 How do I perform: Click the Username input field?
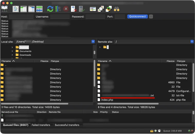coord(60,16)
